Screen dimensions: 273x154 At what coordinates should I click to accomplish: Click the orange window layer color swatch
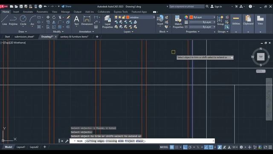(x=128, y=17)
